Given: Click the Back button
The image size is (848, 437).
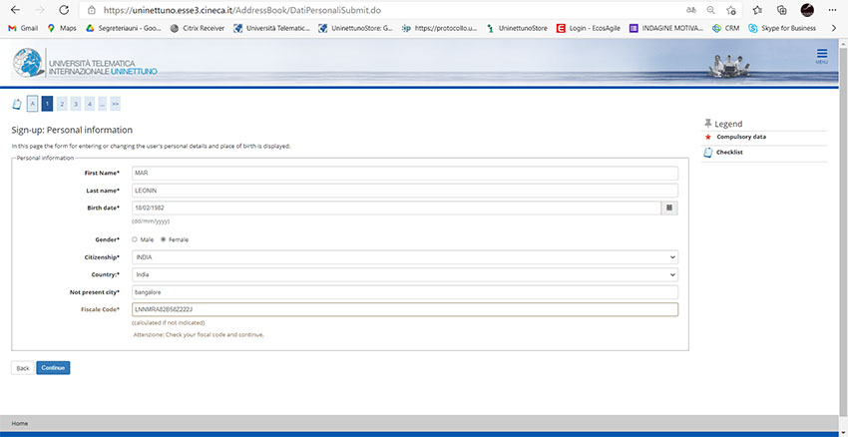Looking at the screenshot, I should [x=22, y=368].
